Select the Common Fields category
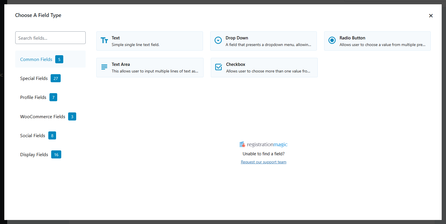The width and height of the screenshot is (446, 224). pos(50,59)
